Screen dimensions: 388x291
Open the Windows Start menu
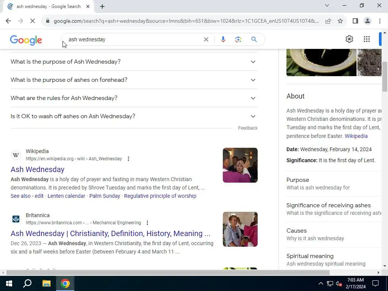(9, 283)
